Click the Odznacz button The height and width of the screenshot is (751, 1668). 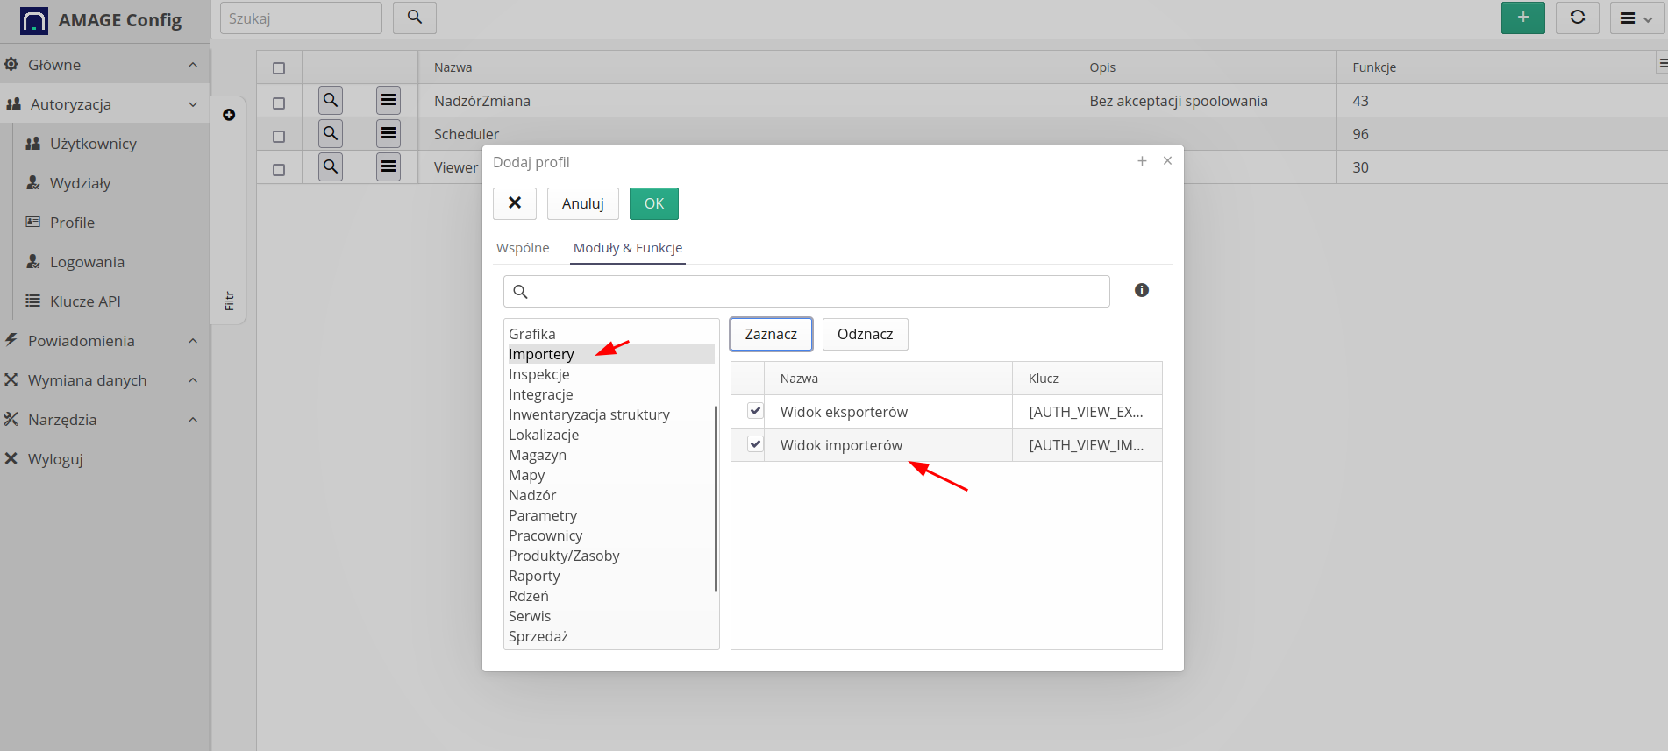point(865,334)
